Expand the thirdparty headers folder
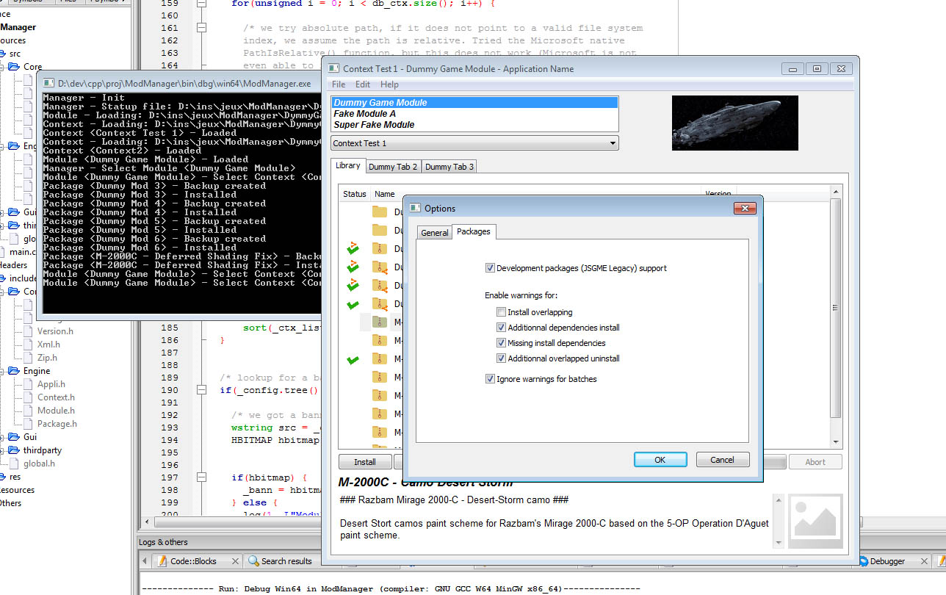 [3, 450]
